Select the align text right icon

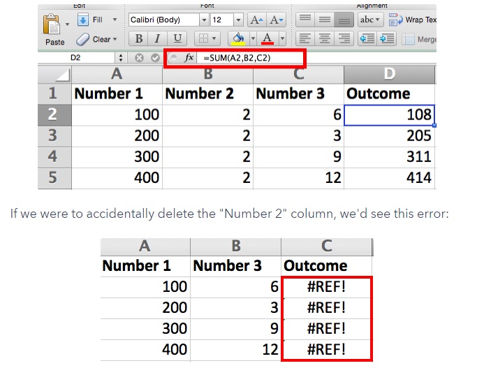tap(344, 38)
